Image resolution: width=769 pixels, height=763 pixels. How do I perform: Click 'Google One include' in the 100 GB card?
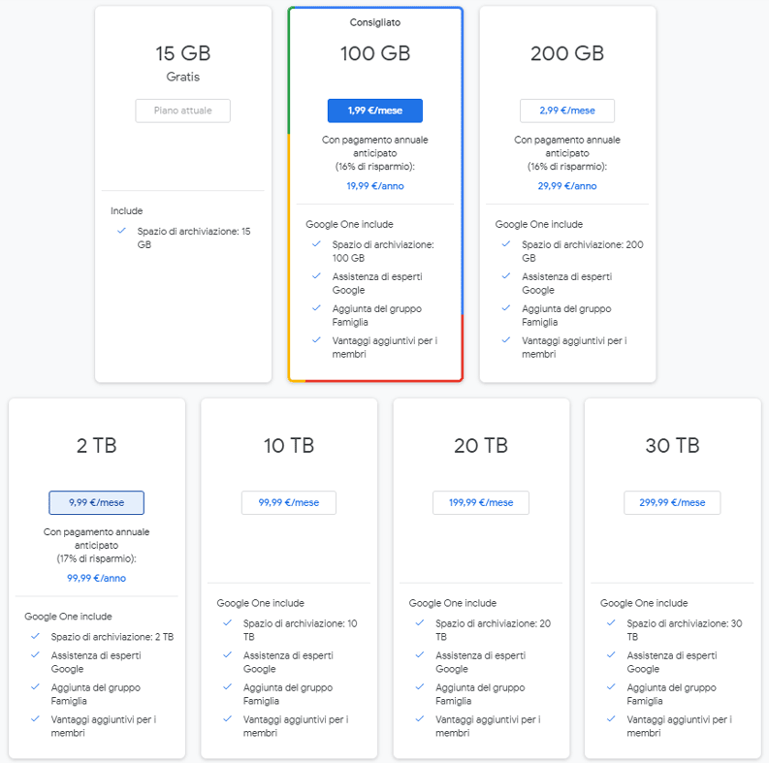(350, 224)
